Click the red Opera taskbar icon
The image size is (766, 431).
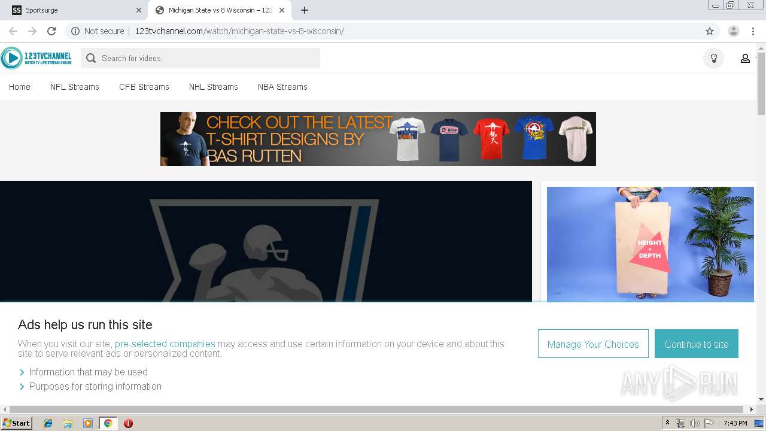[x=128, y=423]
